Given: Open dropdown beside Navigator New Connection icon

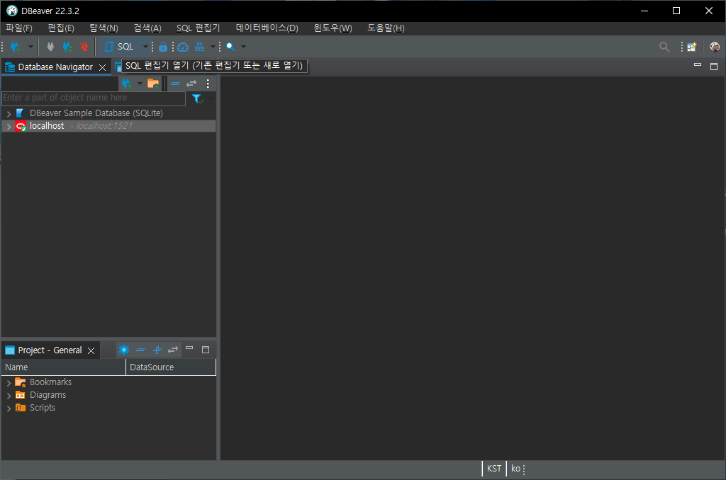Looking at the screenshot, I should 140,84.
